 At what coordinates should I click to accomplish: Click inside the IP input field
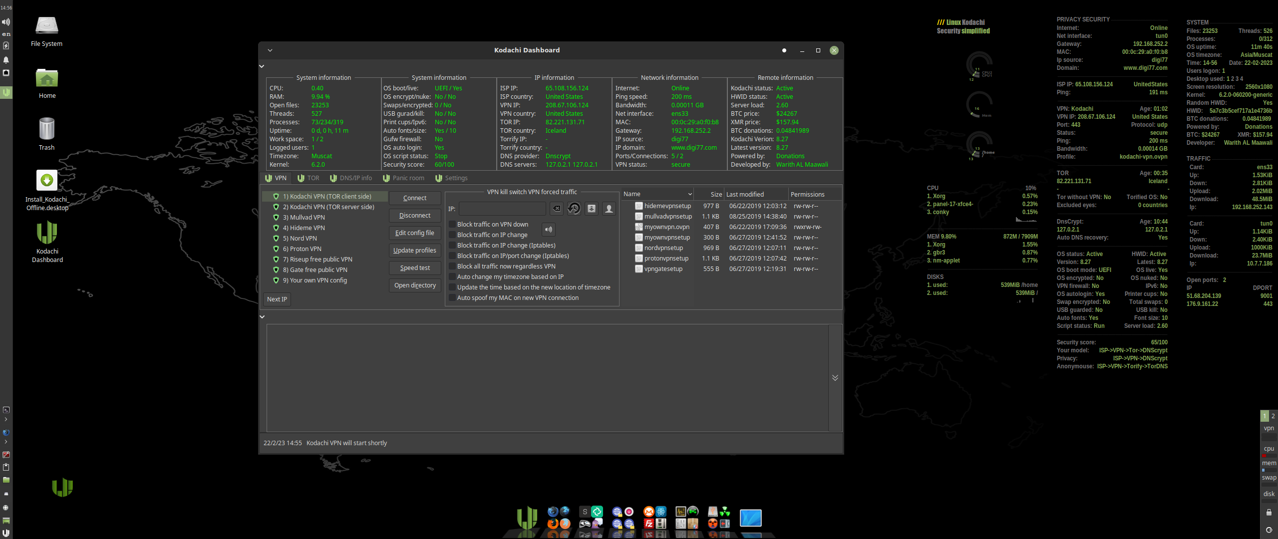pyautogui.click(x=502, y=209)
